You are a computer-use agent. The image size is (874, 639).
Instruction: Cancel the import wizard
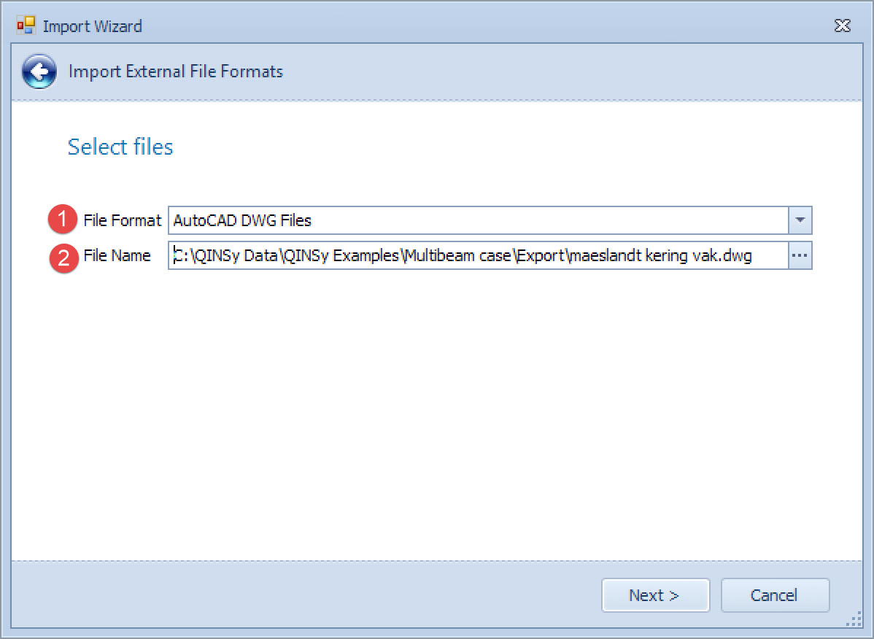(x=774, y=595)
